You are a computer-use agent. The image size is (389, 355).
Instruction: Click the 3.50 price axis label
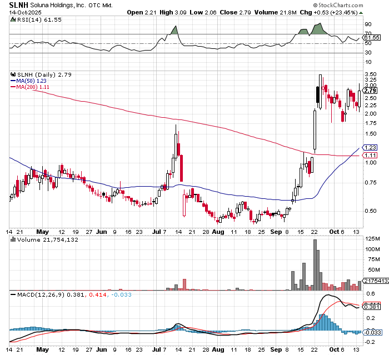(371, 74)
